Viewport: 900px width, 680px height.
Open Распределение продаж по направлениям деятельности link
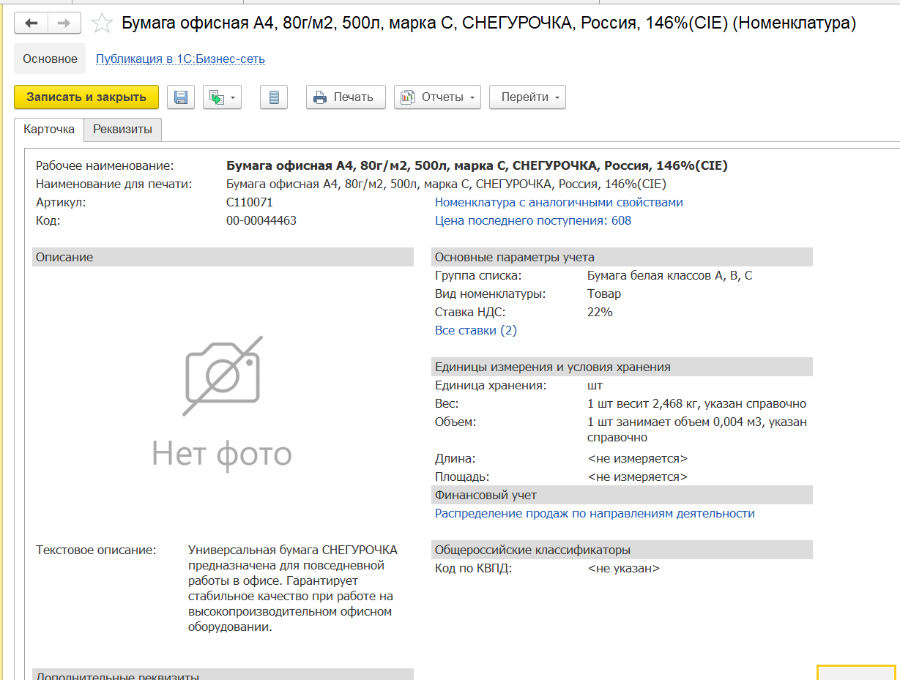pos(595,513)
